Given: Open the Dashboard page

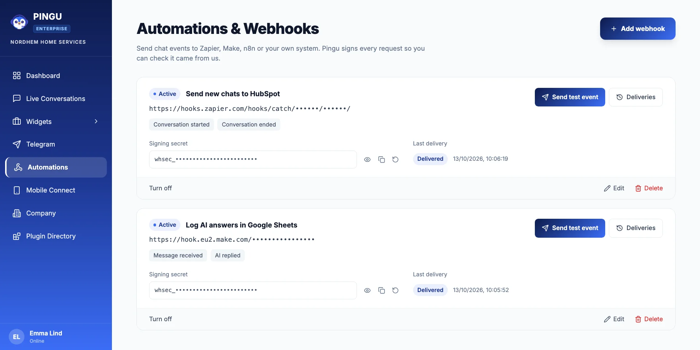Looking at the screenshot, I should pyautogui.click(x=56, y=75).
